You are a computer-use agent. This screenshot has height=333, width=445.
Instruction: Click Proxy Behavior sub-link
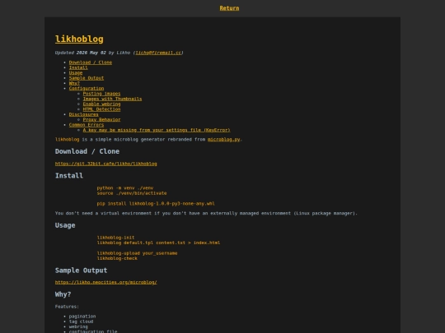(x=101, y=119)
